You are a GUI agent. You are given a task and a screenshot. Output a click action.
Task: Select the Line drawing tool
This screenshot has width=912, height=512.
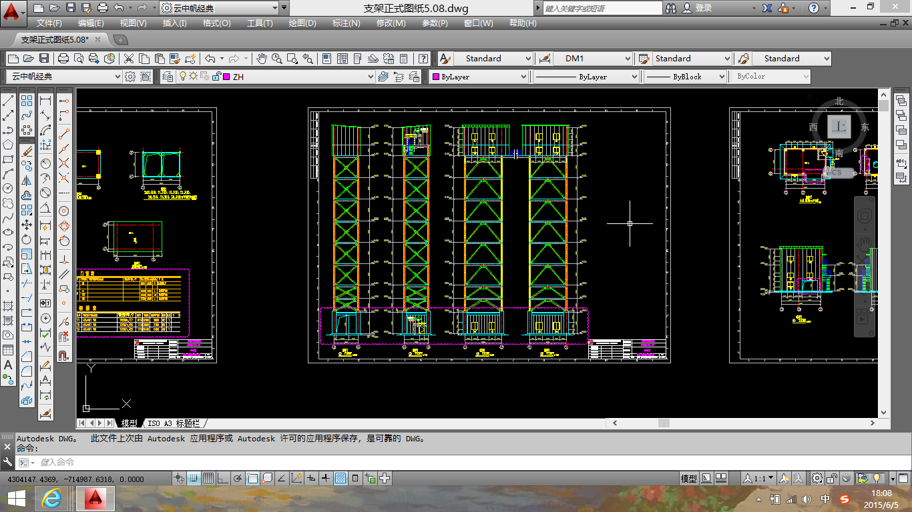click(x=8, y=101)
